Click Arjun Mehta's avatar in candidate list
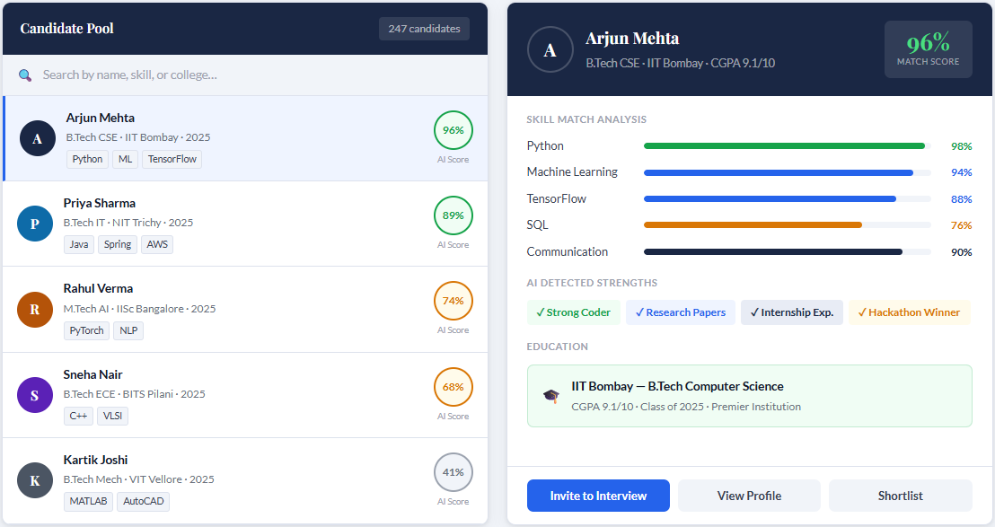Screen dimensions: 995x527 pyautogui.click(x=37, y=138)
